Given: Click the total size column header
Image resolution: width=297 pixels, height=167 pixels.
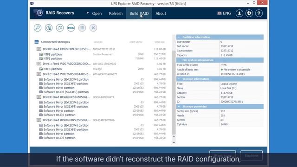Looking at the screenshot, I should [160, 42].
